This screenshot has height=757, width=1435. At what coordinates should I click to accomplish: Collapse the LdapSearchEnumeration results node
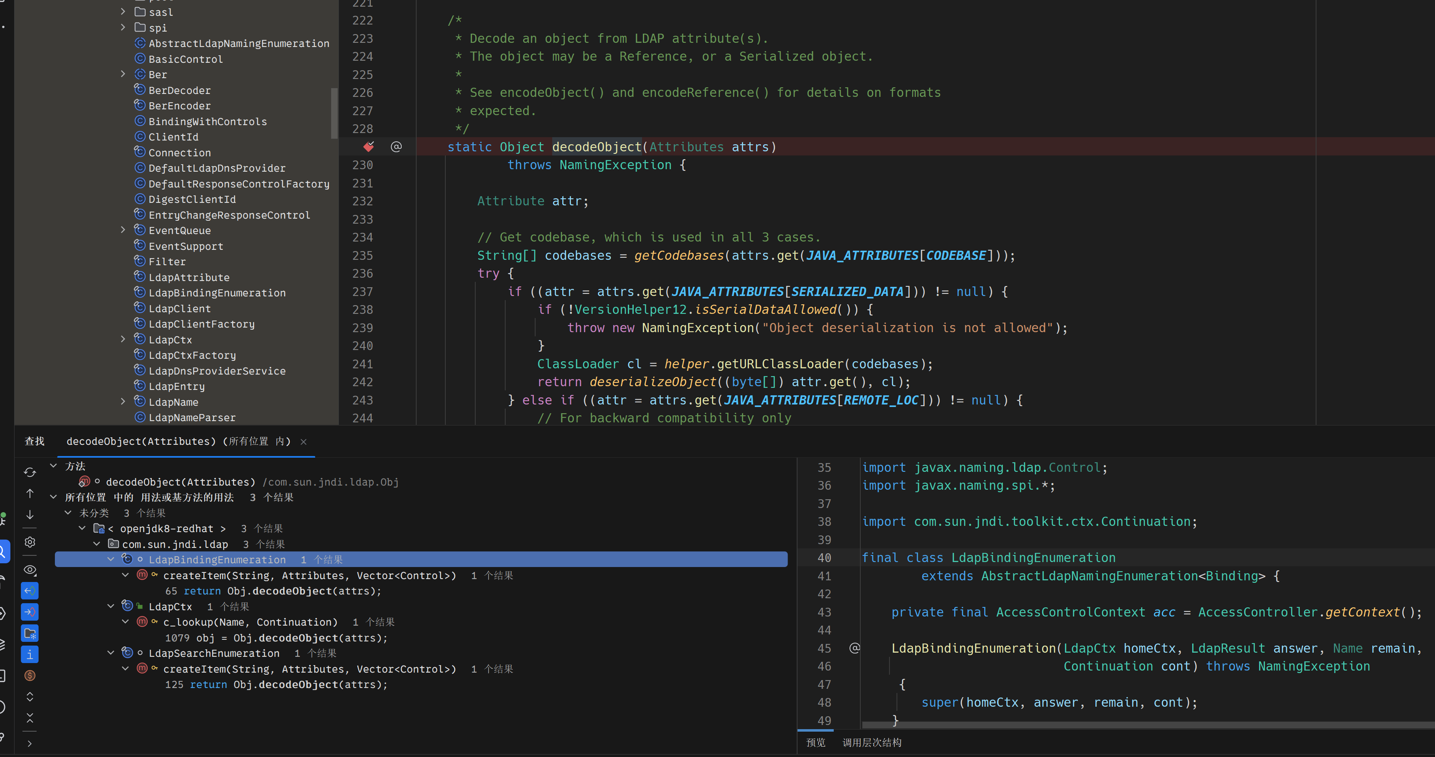click(110, 653)
